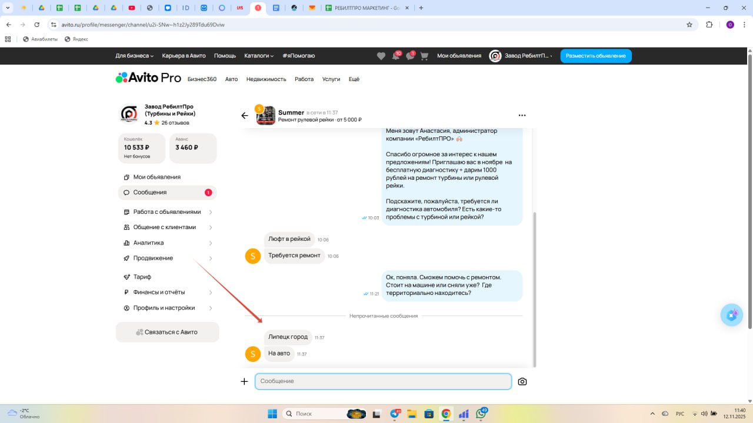Open the 26 отзывов reviews link
The image size is (753, 423).
pos(175,123)
